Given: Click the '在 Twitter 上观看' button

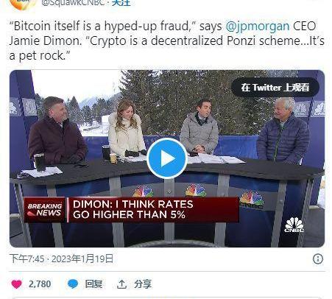Looking at the screenshot, I should pyautogui.click(x=275, y=88).
